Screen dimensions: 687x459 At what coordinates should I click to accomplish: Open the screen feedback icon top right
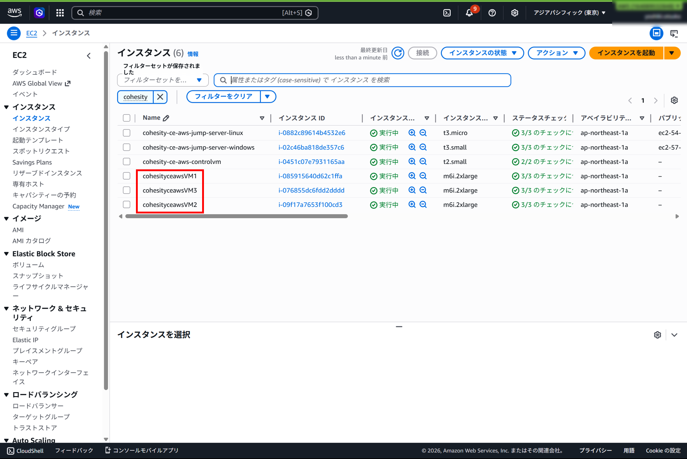[674, 33]
